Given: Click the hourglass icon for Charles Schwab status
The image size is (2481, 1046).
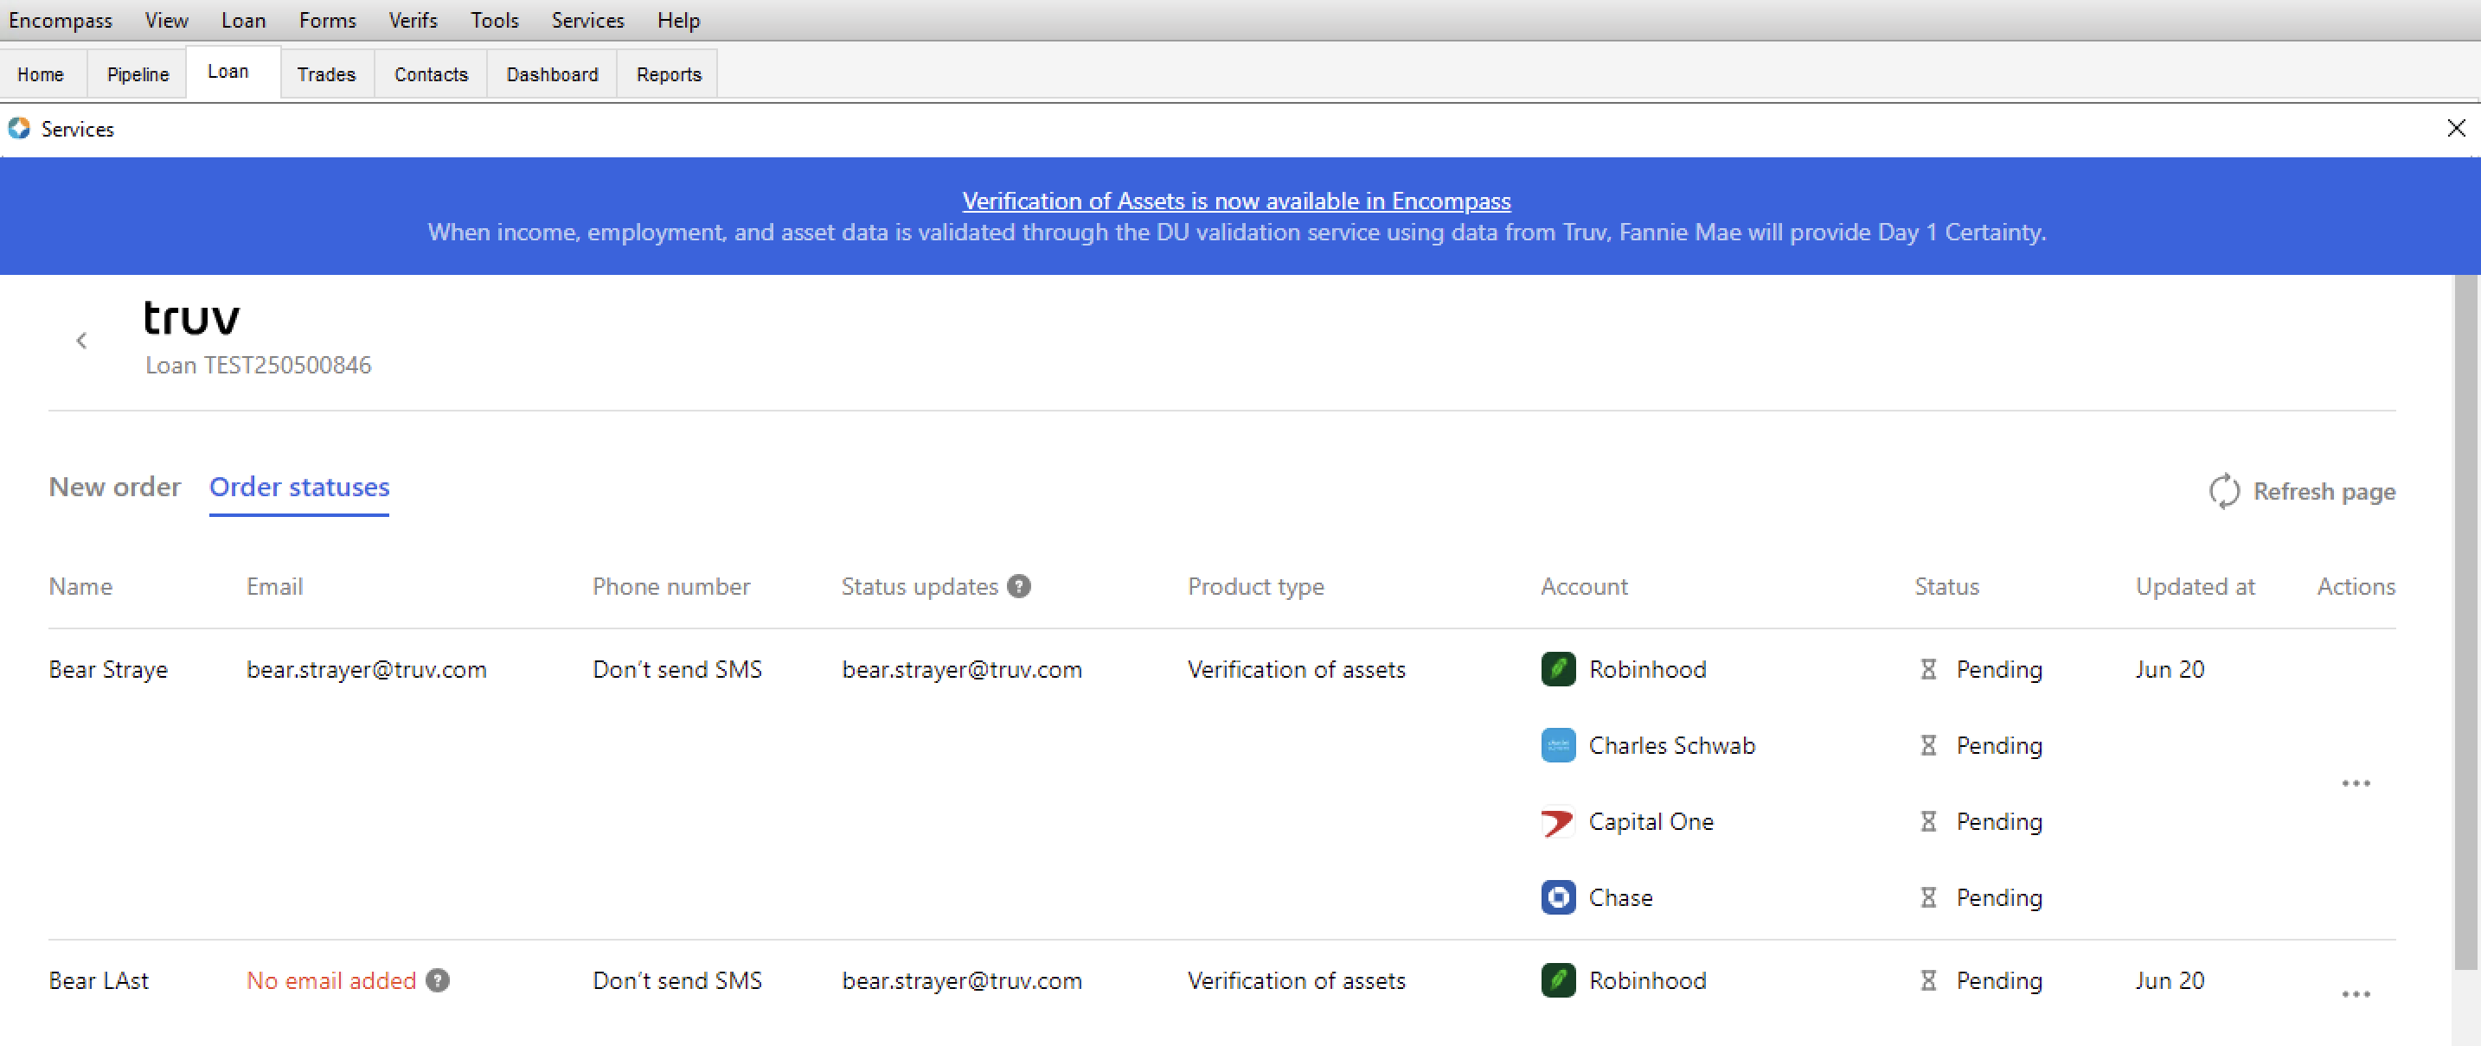Looking at the screenshot, I should 1928,745.
